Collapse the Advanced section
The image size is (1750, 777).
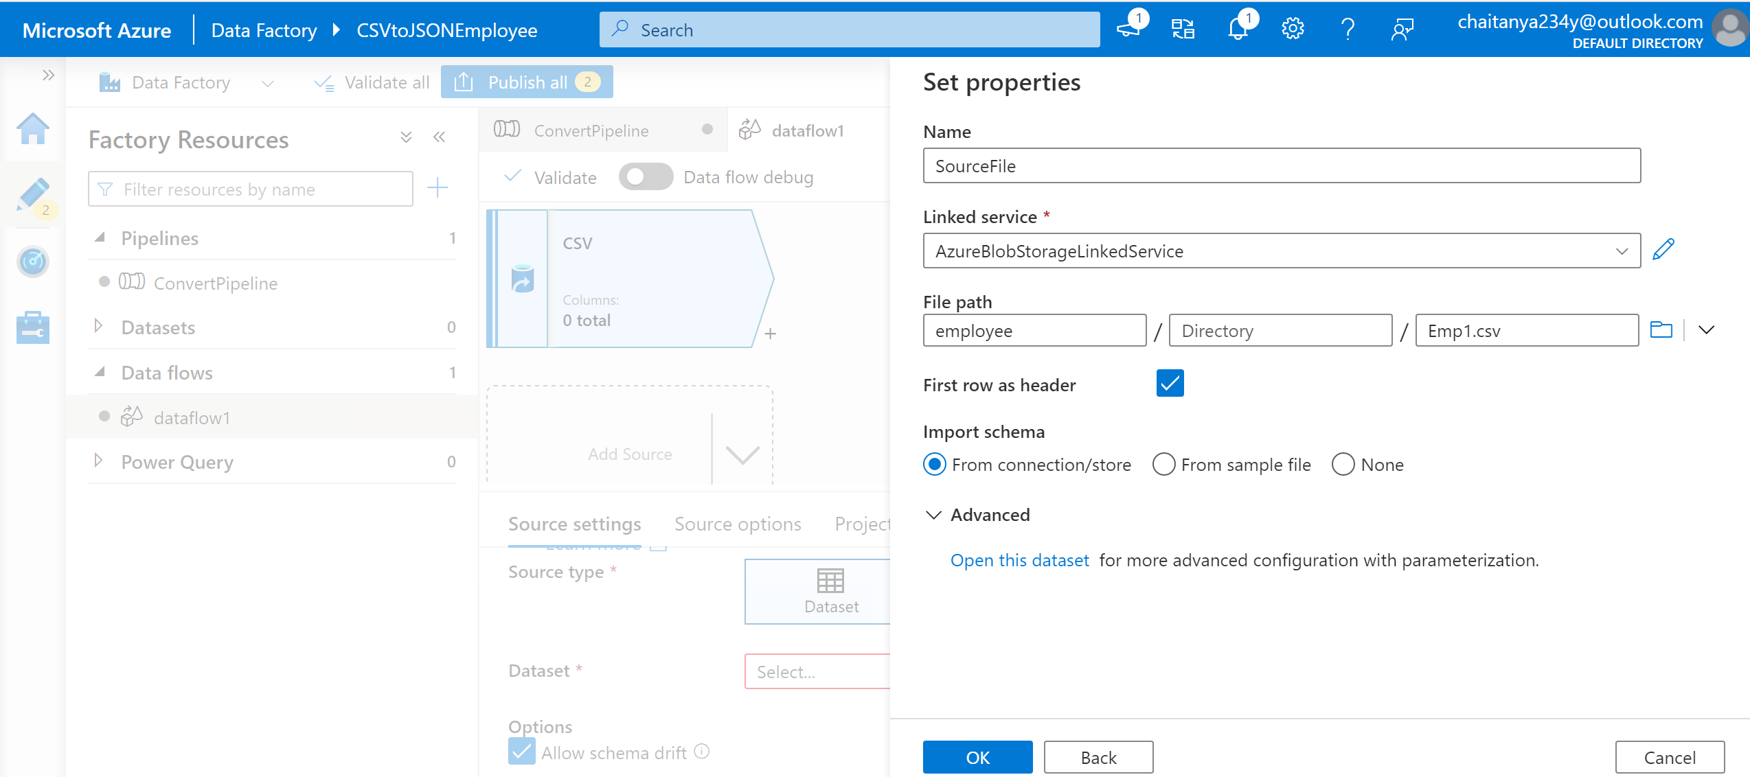point(933,515)
